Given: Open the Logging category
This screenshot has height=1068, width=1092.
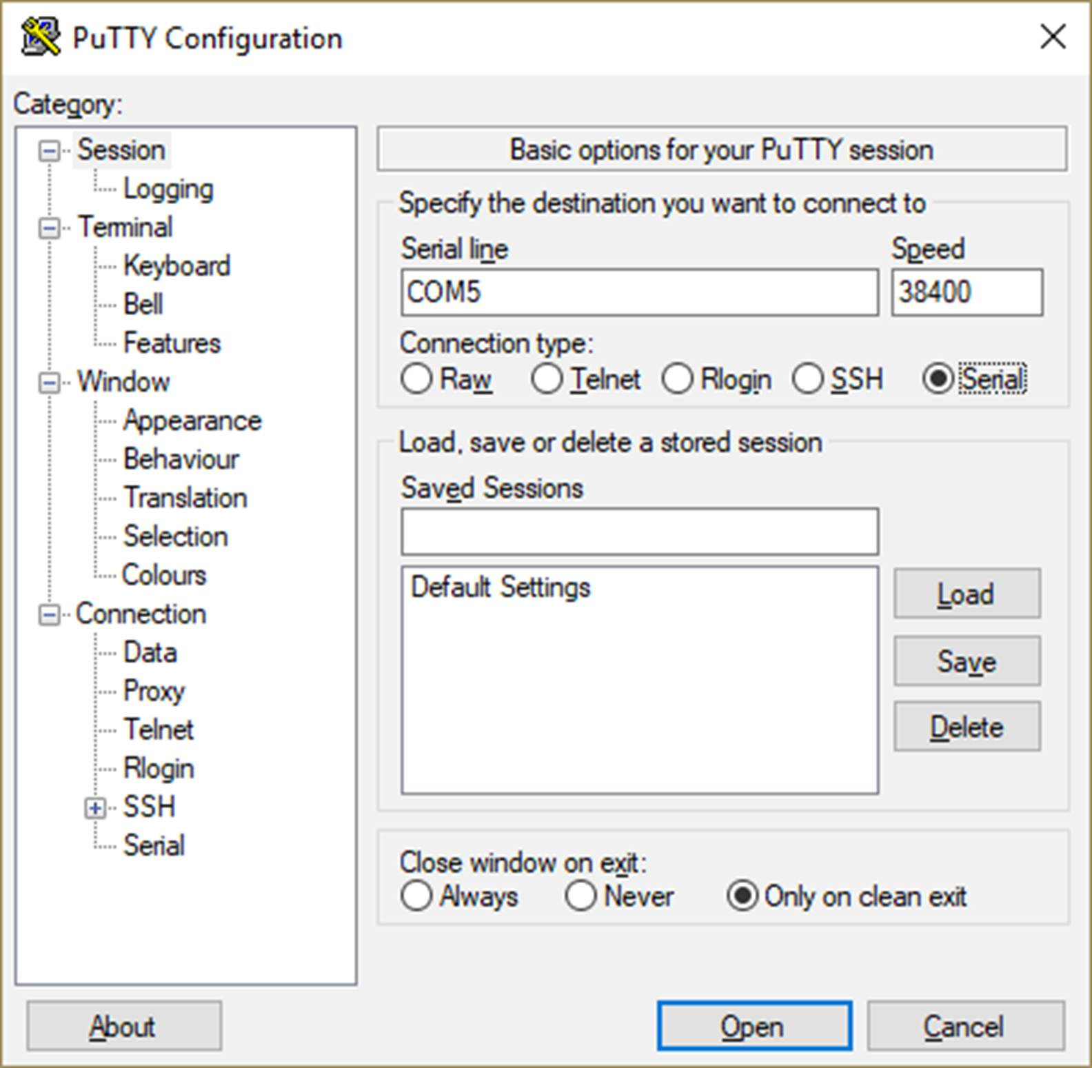Looking at the screenshot, I should point(168,190).
